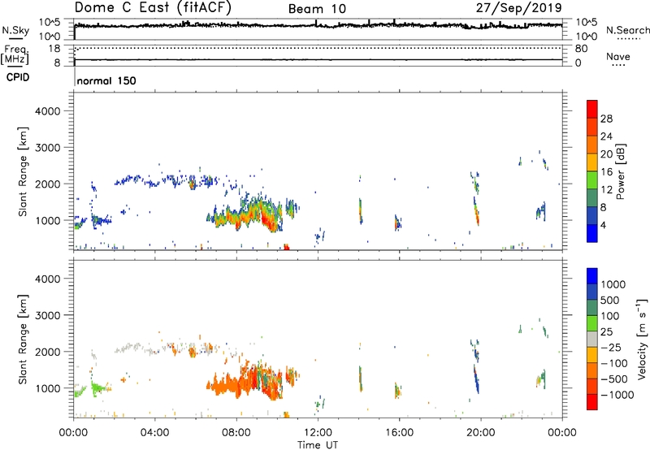The height and width of the screenshot is (450, 650).
Task: Click the date '27/Sep/2019'
Action: [x=518, y=8]
